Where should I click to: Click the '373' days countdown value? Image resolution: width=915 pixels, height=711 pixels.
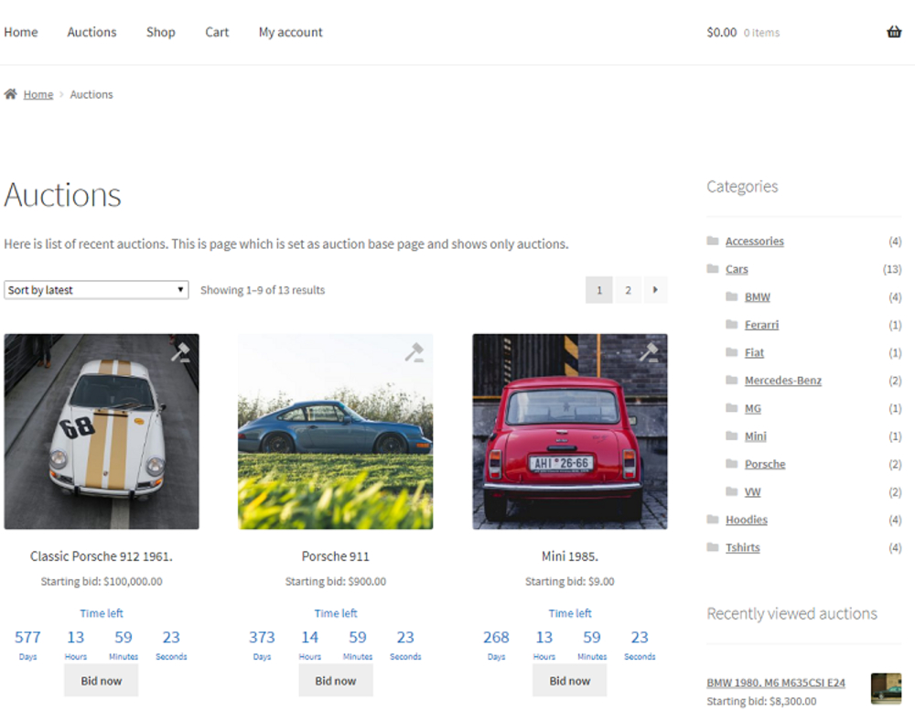[262, 637]
